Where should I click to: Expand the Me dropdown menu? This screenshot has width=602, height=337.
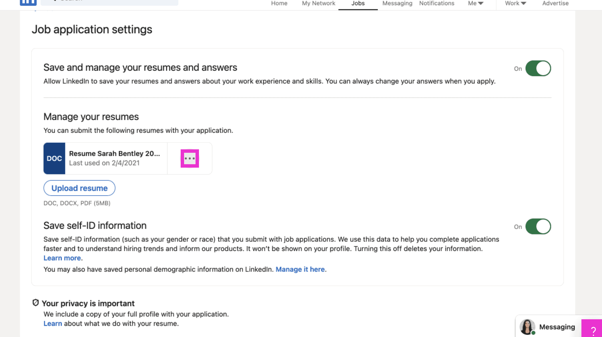click(x=475, y=3)
